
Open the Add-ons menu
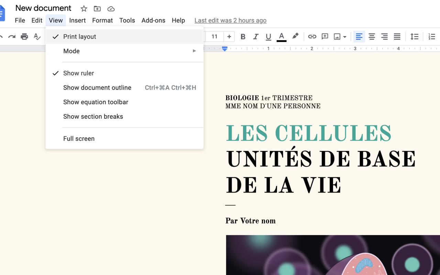click(x=153, y=20)
